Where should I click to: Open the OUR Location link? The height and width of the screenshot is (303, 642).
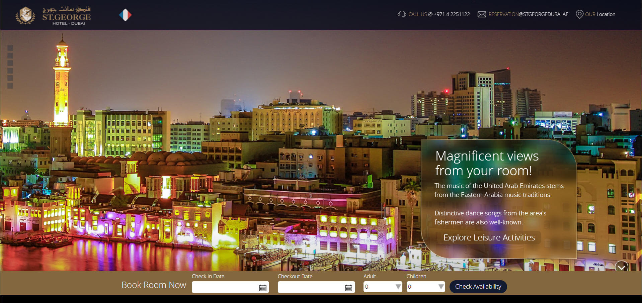pyautogui.click(x=600, y=14)
